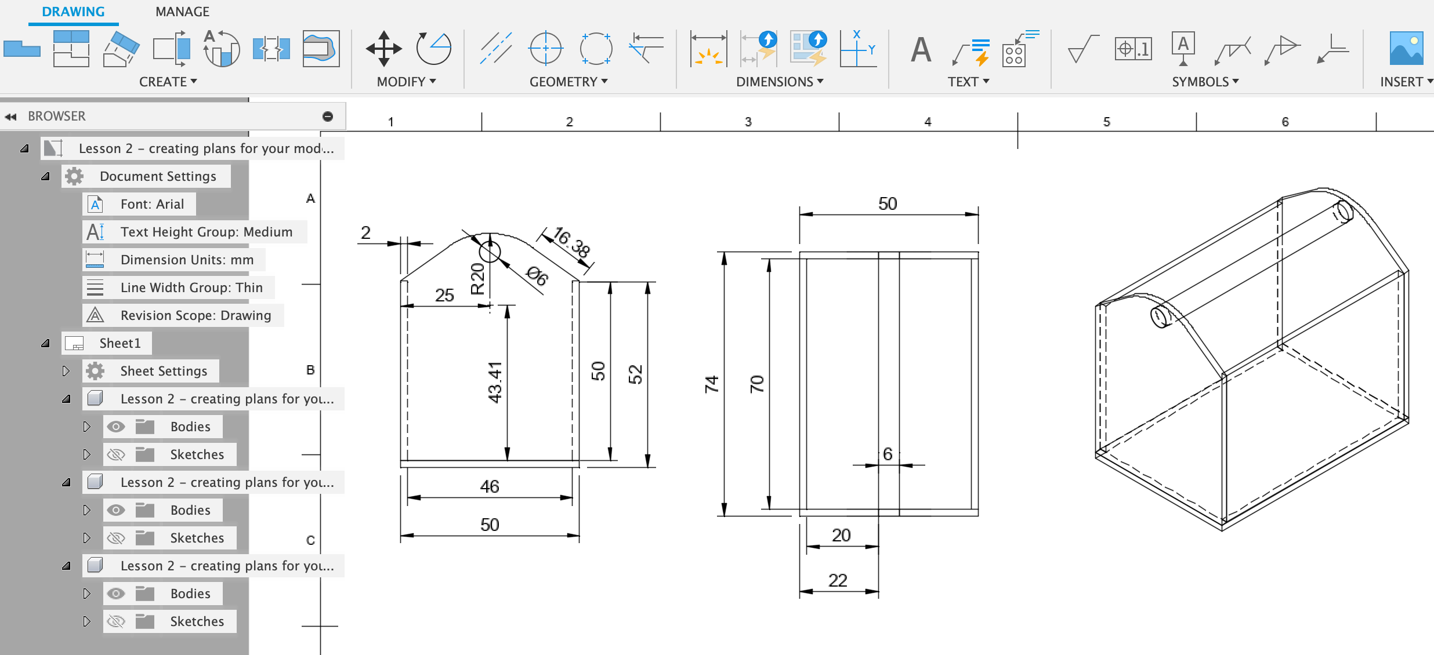
Task: Toggle visibility of the last Bodies folder
Action: (116, 594)
